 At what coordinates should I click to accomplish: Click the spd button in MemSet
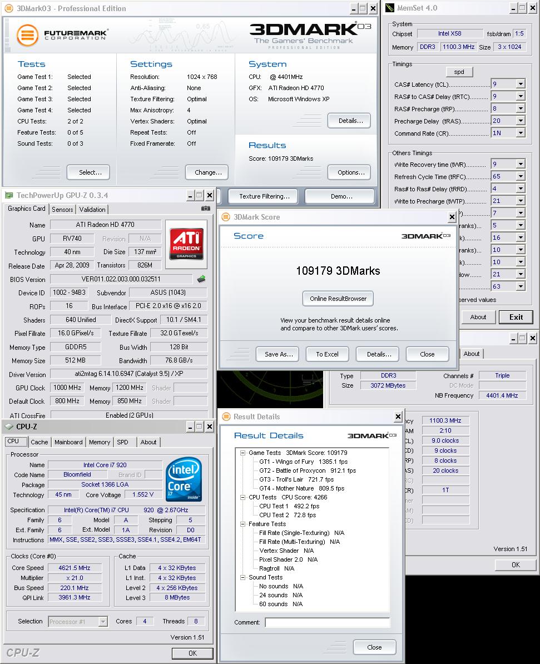tap(459, 72)
